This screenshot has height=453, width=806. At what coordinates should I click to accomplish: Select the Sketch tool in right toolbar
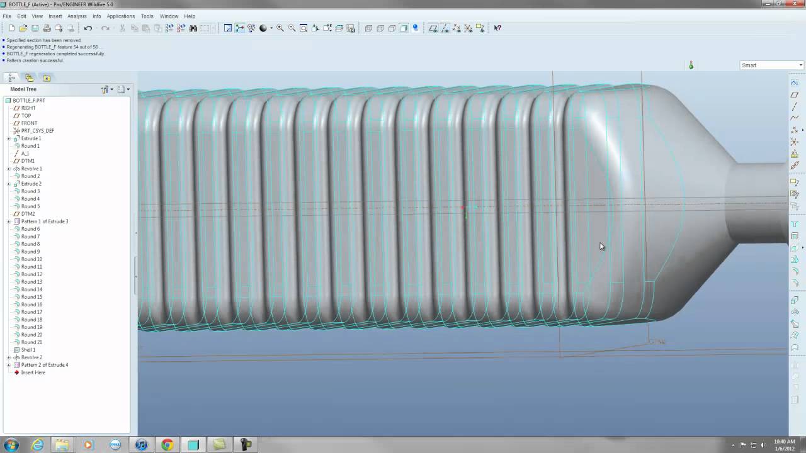(795, 82)
